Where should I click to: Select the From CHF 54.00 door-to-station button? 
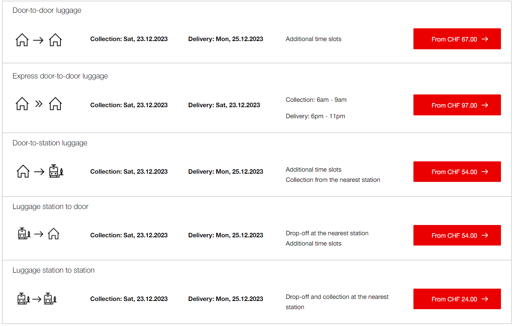pos(457,172)
